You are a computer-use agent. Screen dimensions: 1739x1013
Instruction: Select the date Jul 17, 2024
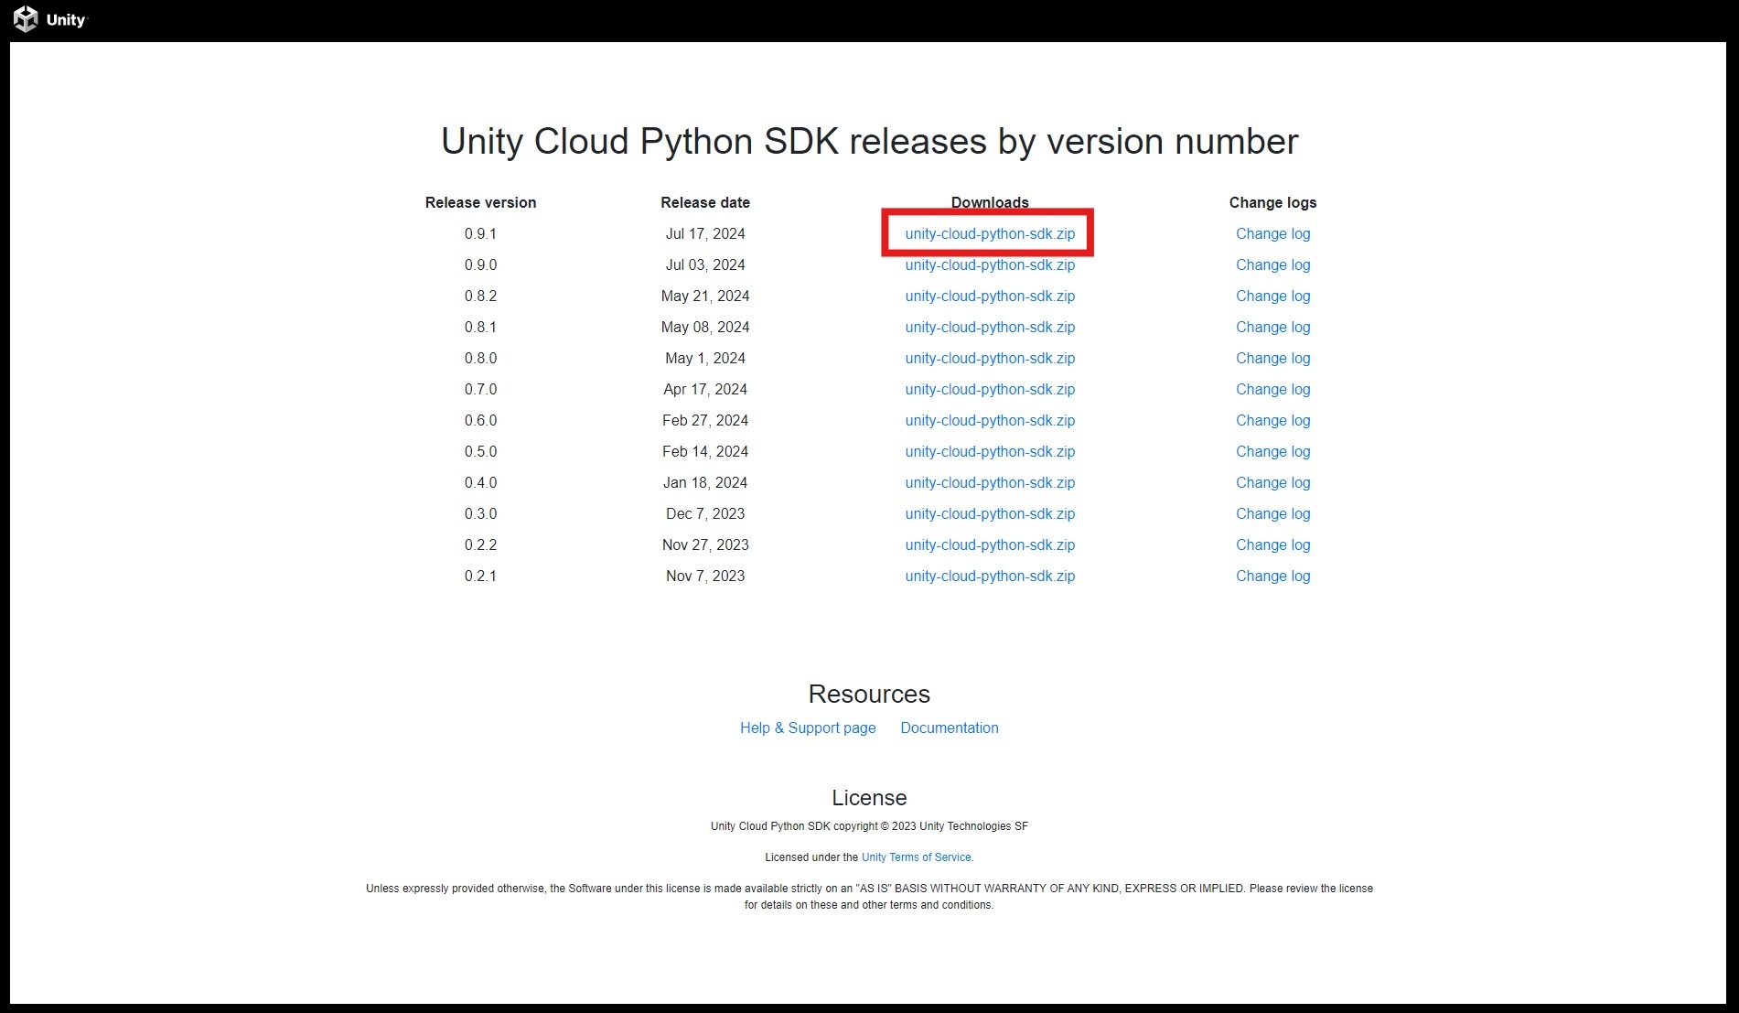point(705,233)
